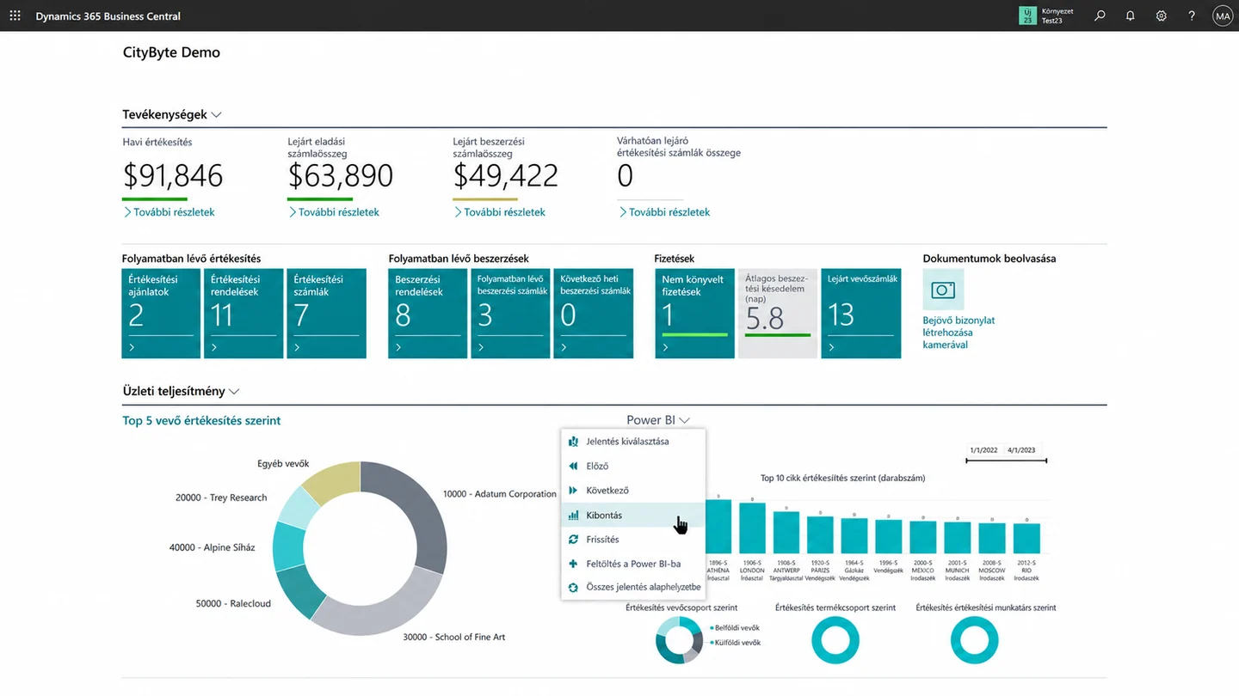The height and width of the screenshot is (696, 1239).
Task: Open the Beszerzési rendelések tile
Action: (x=428, y=314)
